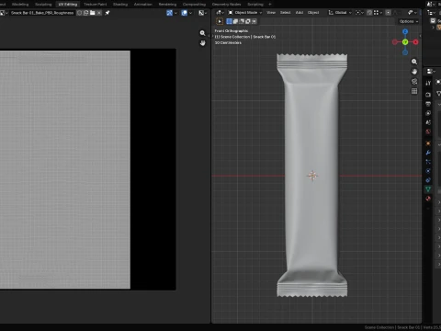Choose intersect selection mode icon
This screenshot has height=331, width=441.
(254, 21)
